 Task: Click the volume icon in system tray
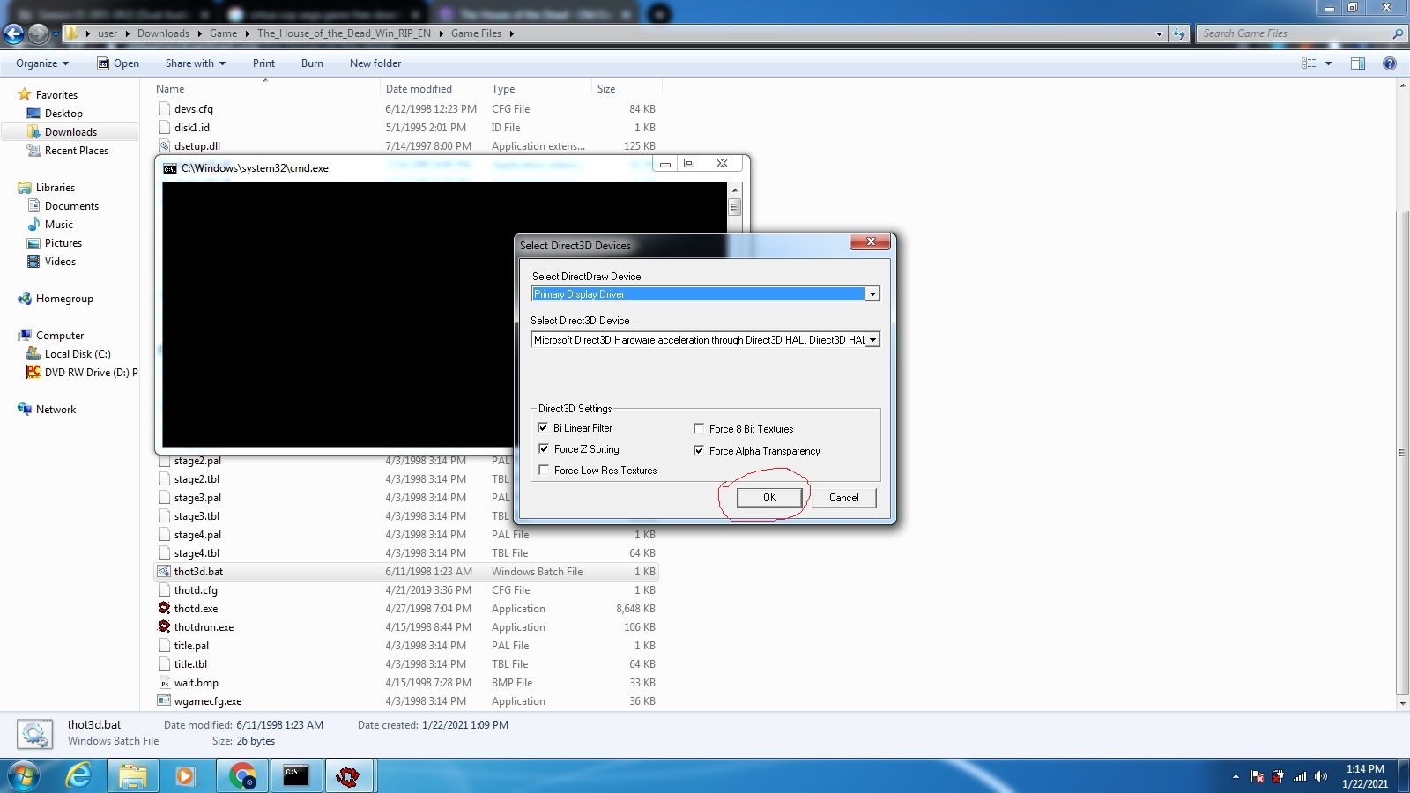(x=1320, y=776)
